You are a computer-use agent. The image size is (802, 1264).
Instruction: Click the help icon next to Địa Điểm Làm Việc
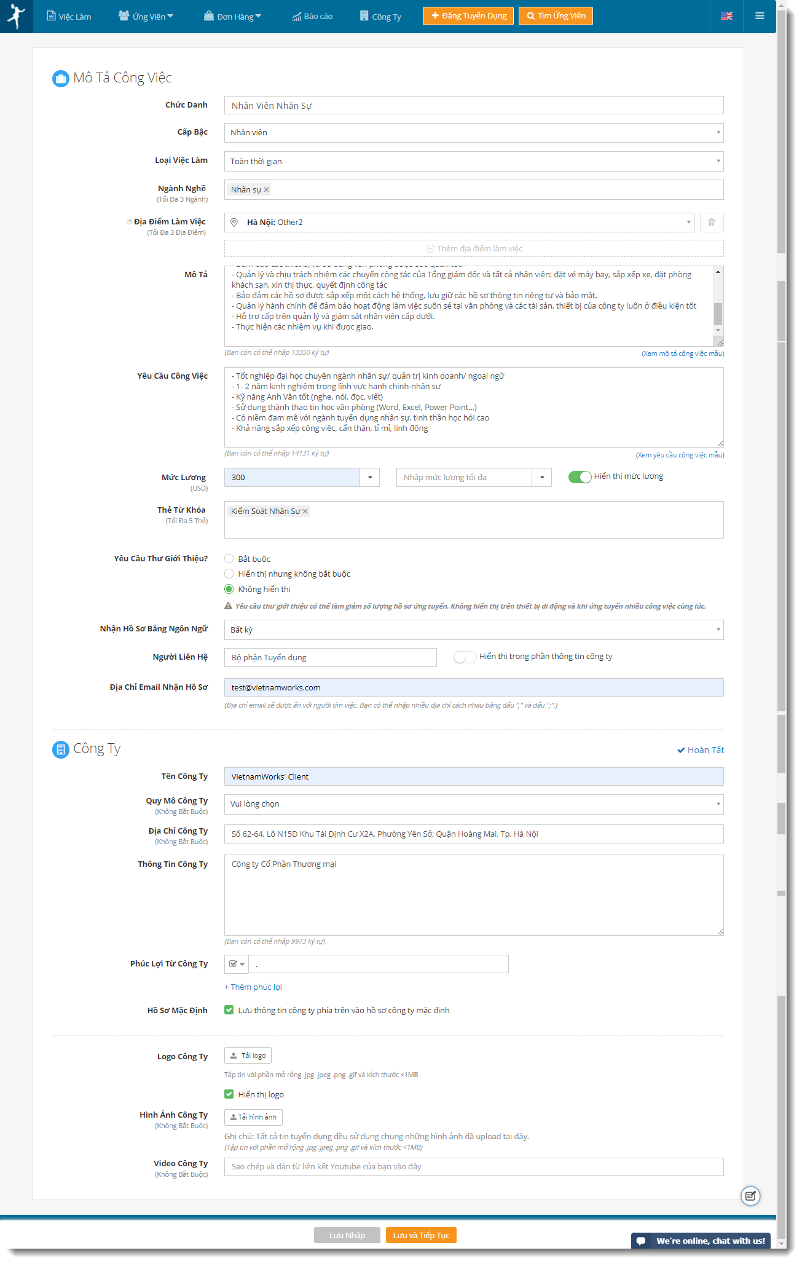(129, 222)
